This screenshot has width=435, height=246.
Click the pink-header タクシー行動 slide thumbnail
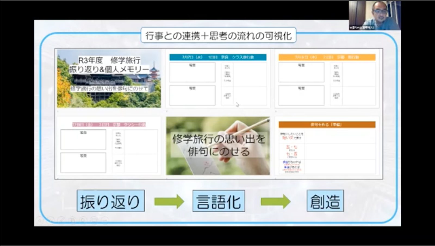click(x=109, y=146)
